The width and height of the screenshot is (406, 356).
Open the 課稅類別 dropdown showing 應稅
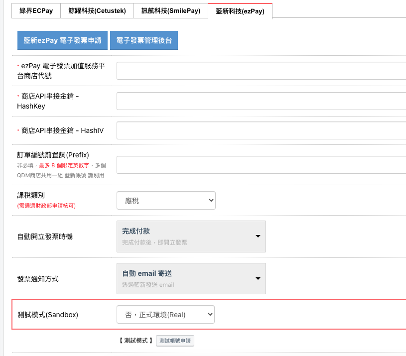pos(166,201)
